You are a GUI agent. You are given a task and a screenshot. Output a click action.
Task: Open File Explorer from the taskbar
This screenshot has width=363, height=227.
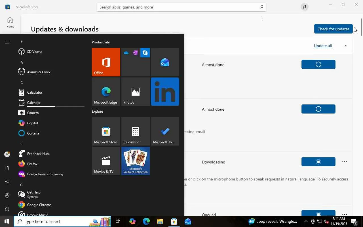pyautogui.click(x=160, y=221)
